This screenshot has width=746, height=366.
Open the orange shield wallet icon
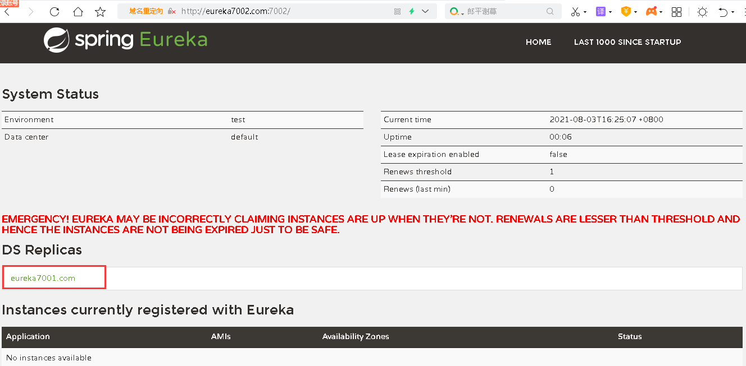click(x=626, y=11)
